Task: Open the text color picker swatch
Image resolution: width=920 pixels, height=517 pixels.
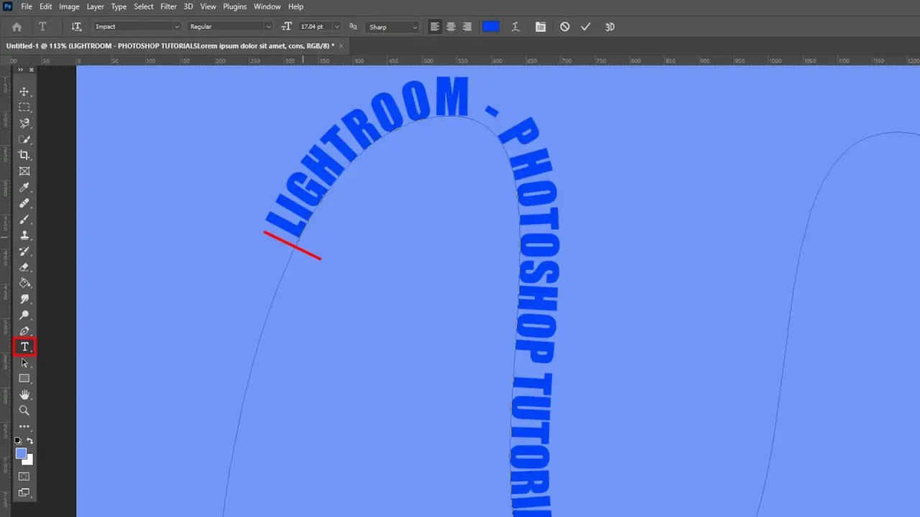Action: coord(491,27)
